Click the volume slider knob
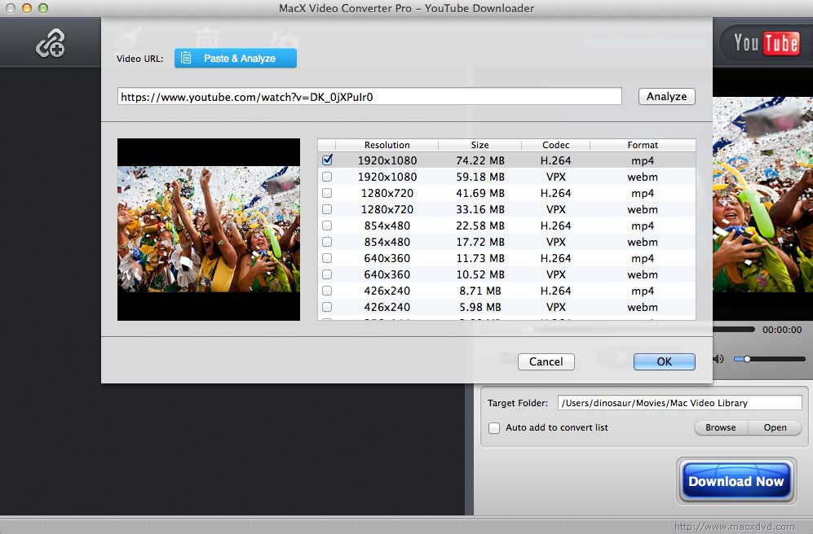Viewport: 813px width, 534px height. tap(747, 359)
